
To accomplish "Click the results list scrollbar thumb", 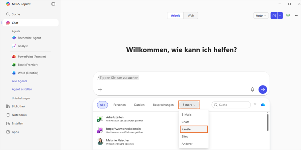I will coord(268,122).
